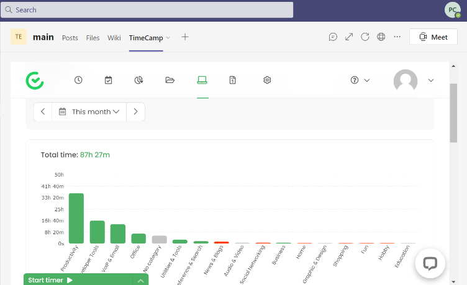This screenshot has width=467, height=285.
Task: Open the TimeCamp timesheet clock icon
Action: click(78, 80)
